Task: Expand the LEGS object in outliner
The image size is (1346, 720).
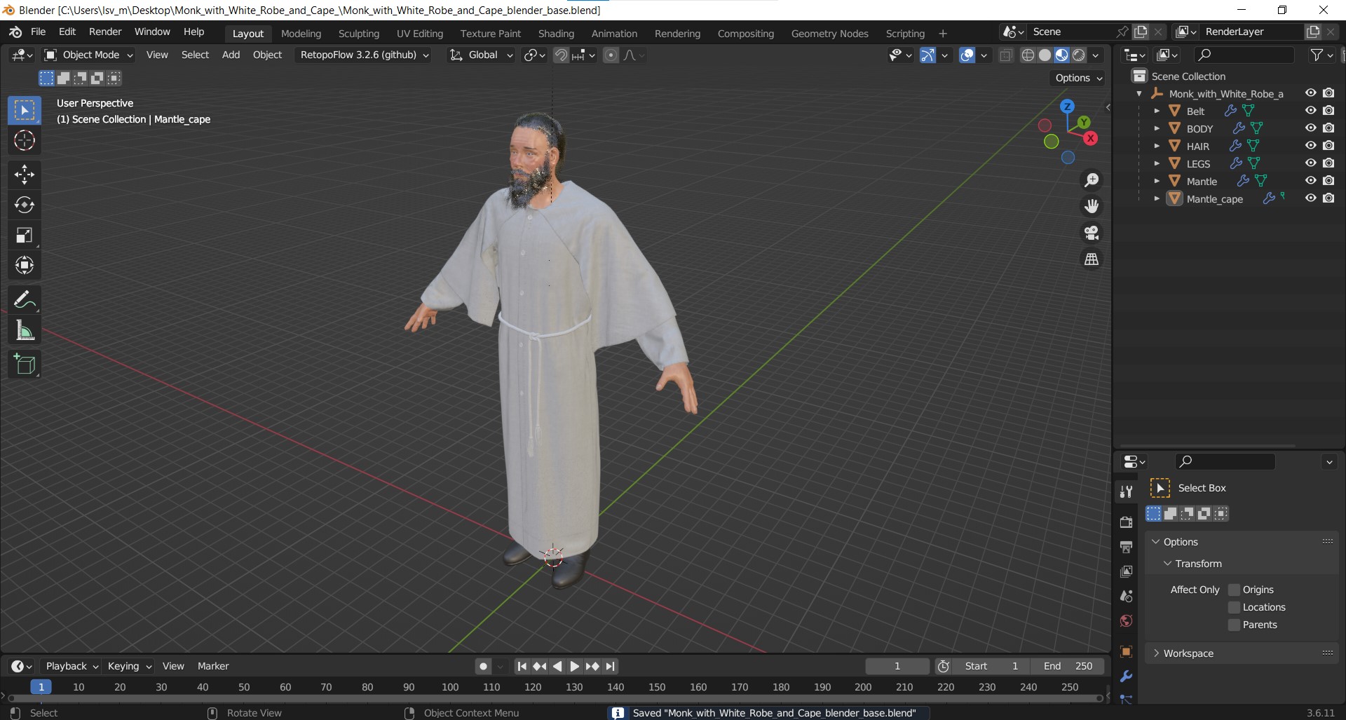Action: 1157,163
